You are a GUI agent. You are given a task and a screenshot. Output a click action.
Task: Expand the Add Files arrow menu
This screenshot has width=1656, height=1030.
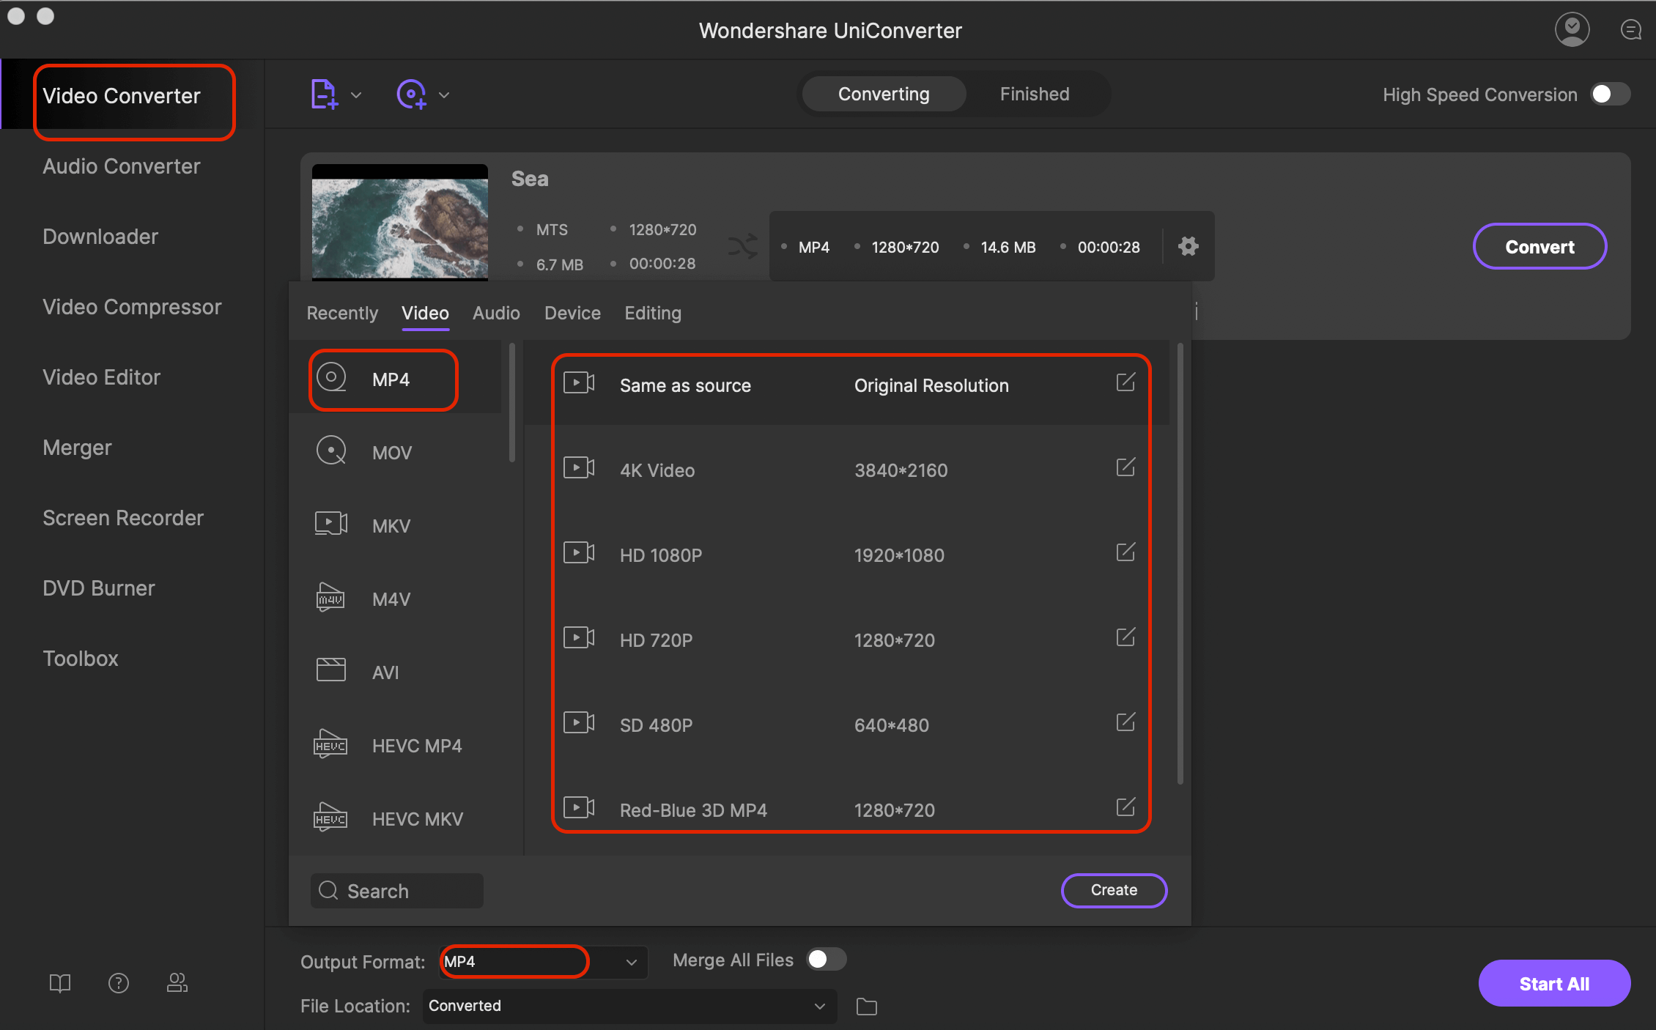[355, 94]
